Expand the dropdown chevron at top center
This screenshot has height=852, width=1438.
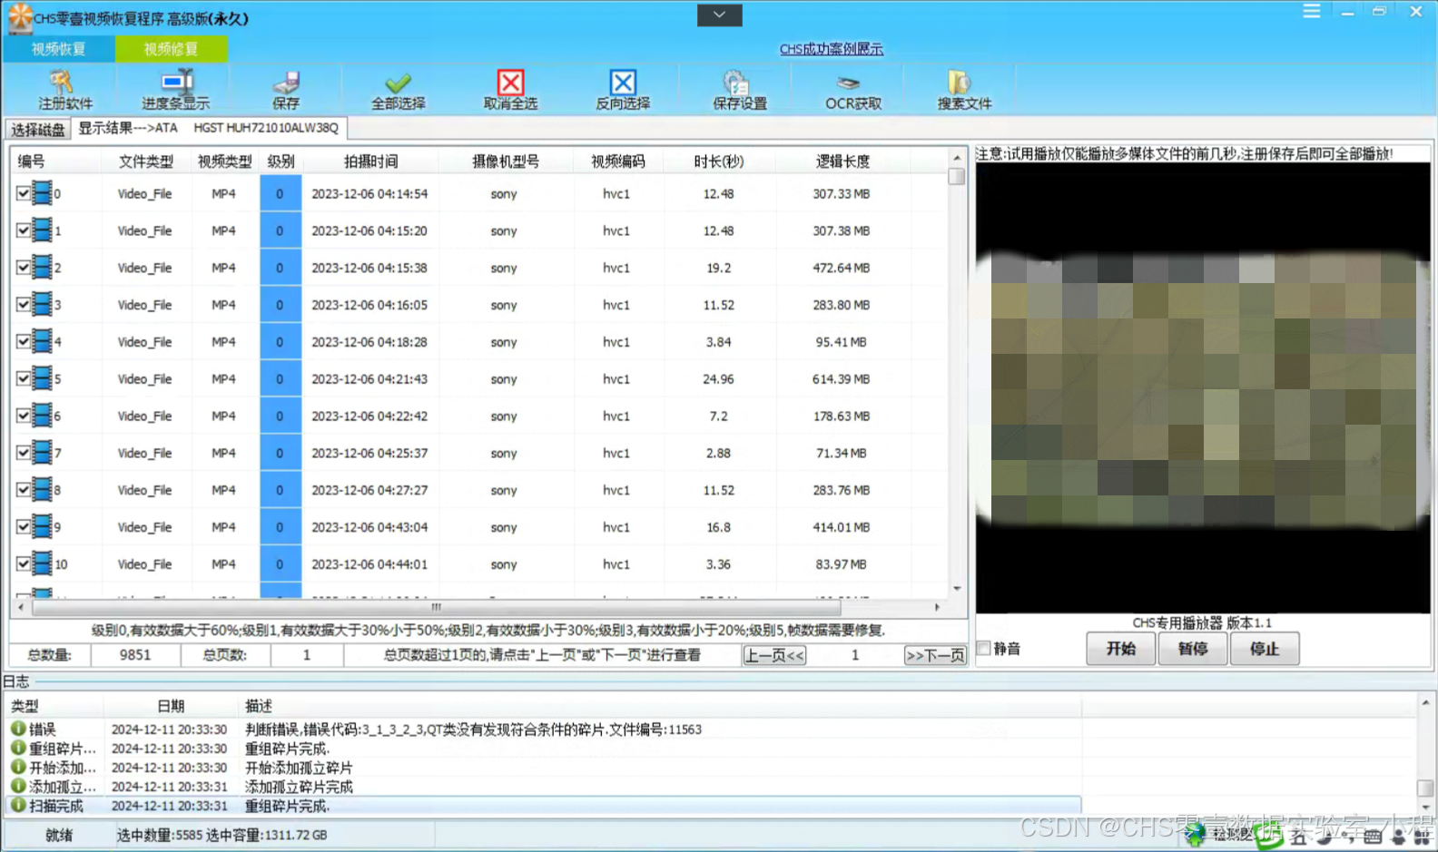(719, 15)
